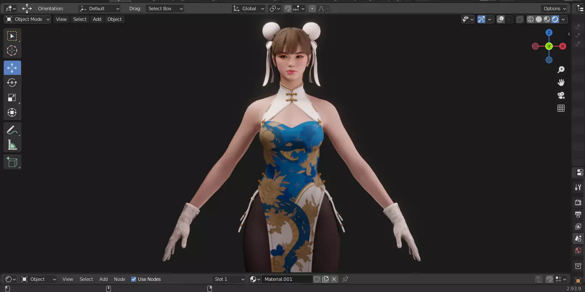Open the Output properties tab icon
This screenshot has width=585, height=292.
click(x=578, y=214)
